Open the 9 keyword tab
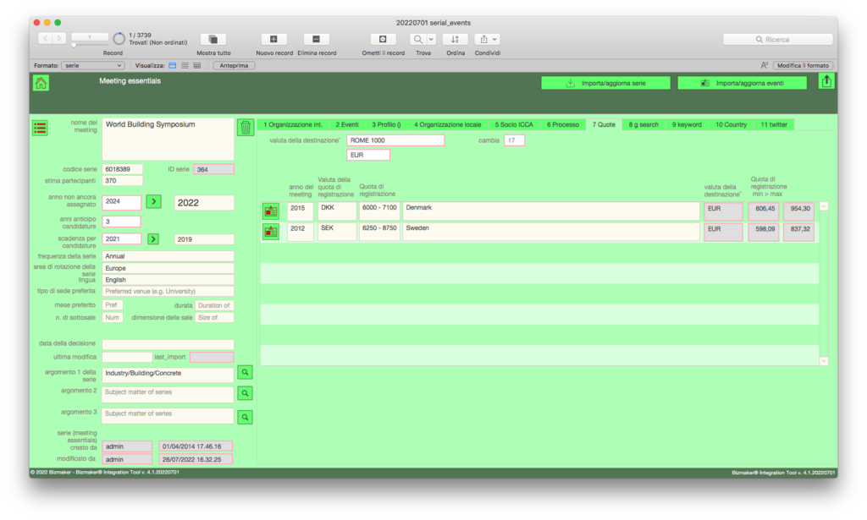 coord(687,125)
